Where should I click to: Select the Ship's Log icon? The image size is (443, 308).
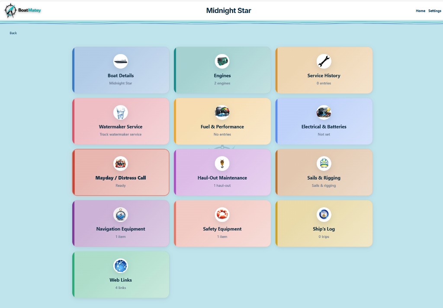324,215
